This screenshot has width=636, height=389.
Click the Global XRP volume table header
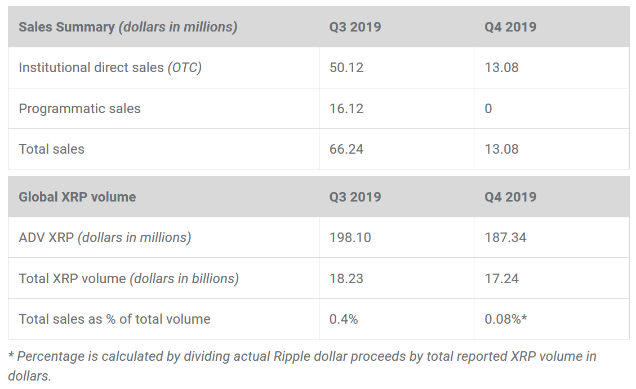click(77, 197)
